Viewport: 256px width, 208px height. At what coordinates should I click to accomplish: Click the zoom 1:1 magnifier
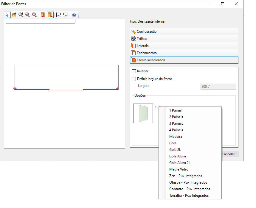click(34, 15)
